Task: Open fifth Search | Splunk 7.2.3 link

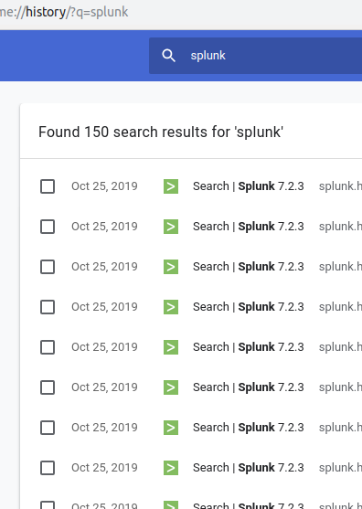Action: pyautogui.click(x=249, y=347)
